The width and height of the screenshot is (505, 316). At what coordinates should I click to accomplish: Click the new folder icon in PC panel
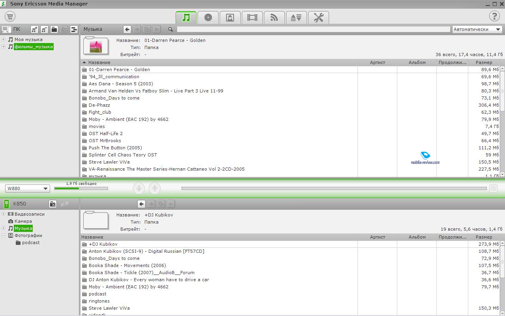tap(54, 29)
